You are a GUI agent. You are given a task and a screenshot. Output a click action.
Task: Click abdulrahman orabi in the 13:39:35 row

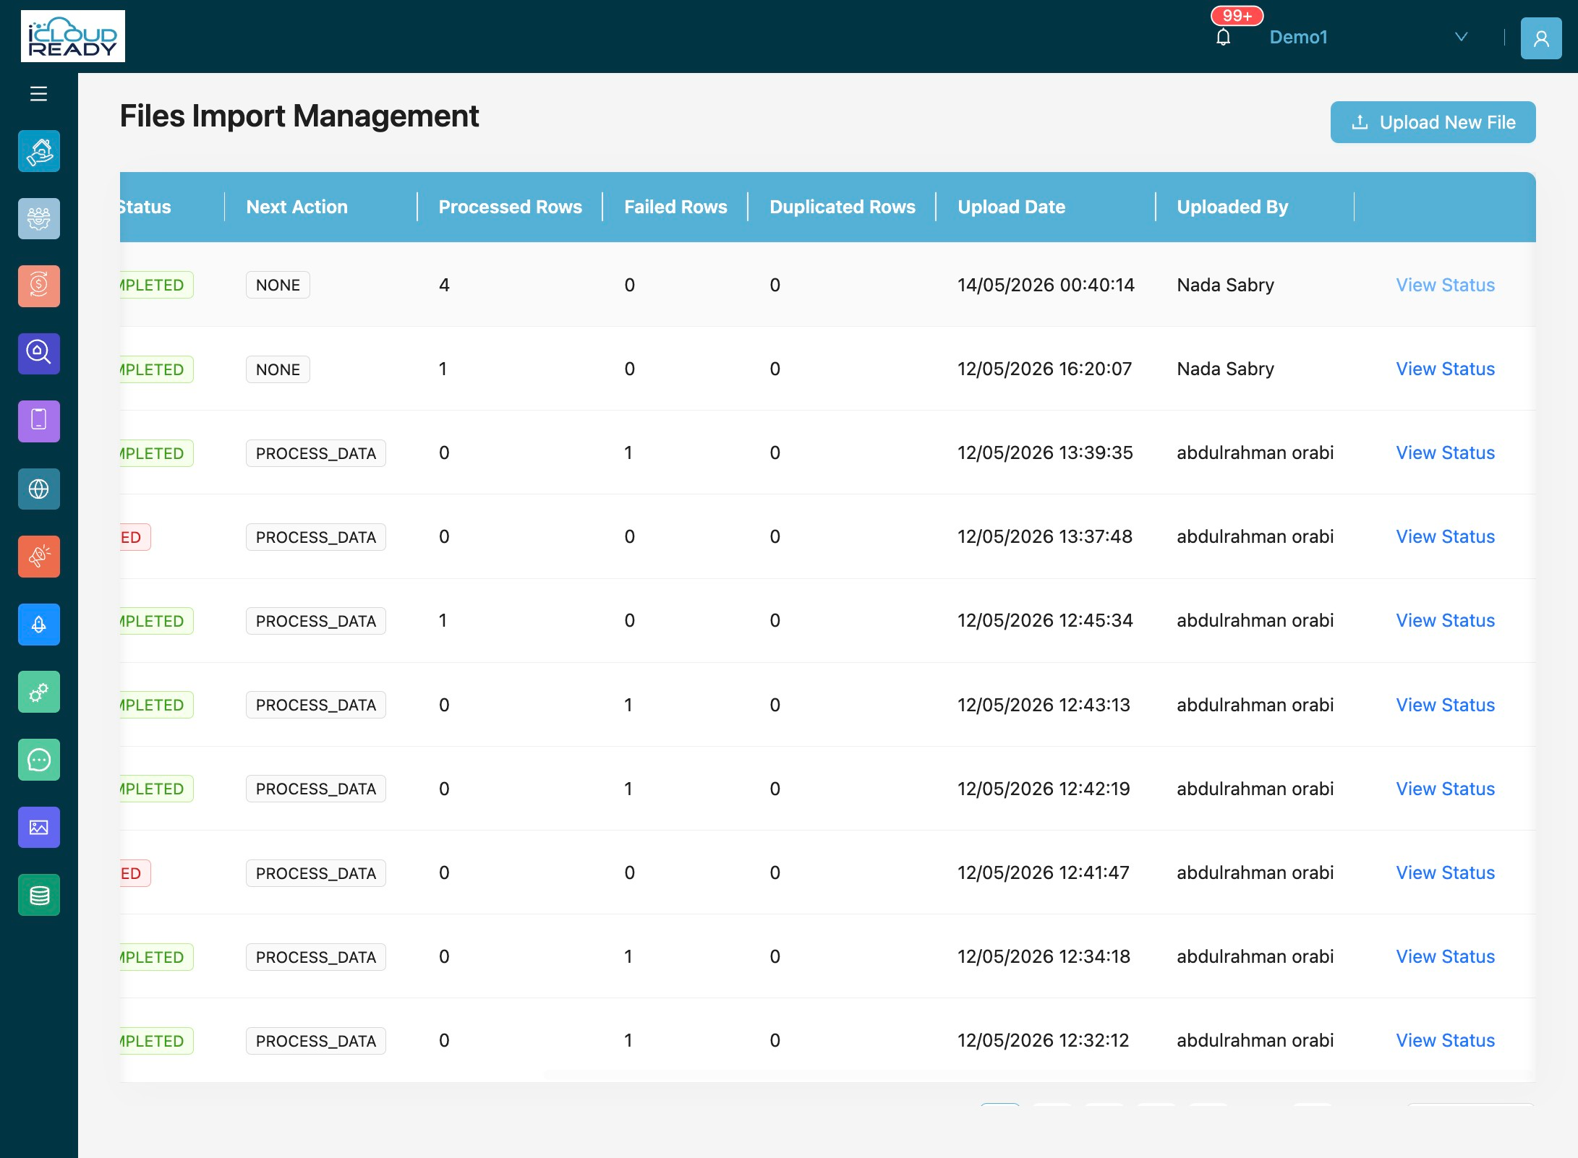click(x=1255, y=453)
